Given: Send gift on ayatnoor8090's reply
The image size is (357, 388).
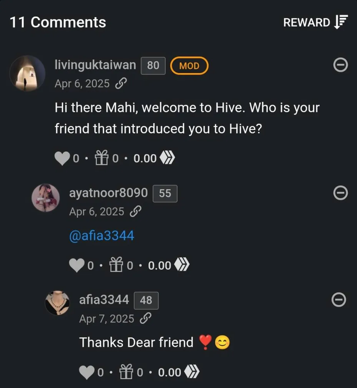Looking at the screenshot, I should click(116, 265).
